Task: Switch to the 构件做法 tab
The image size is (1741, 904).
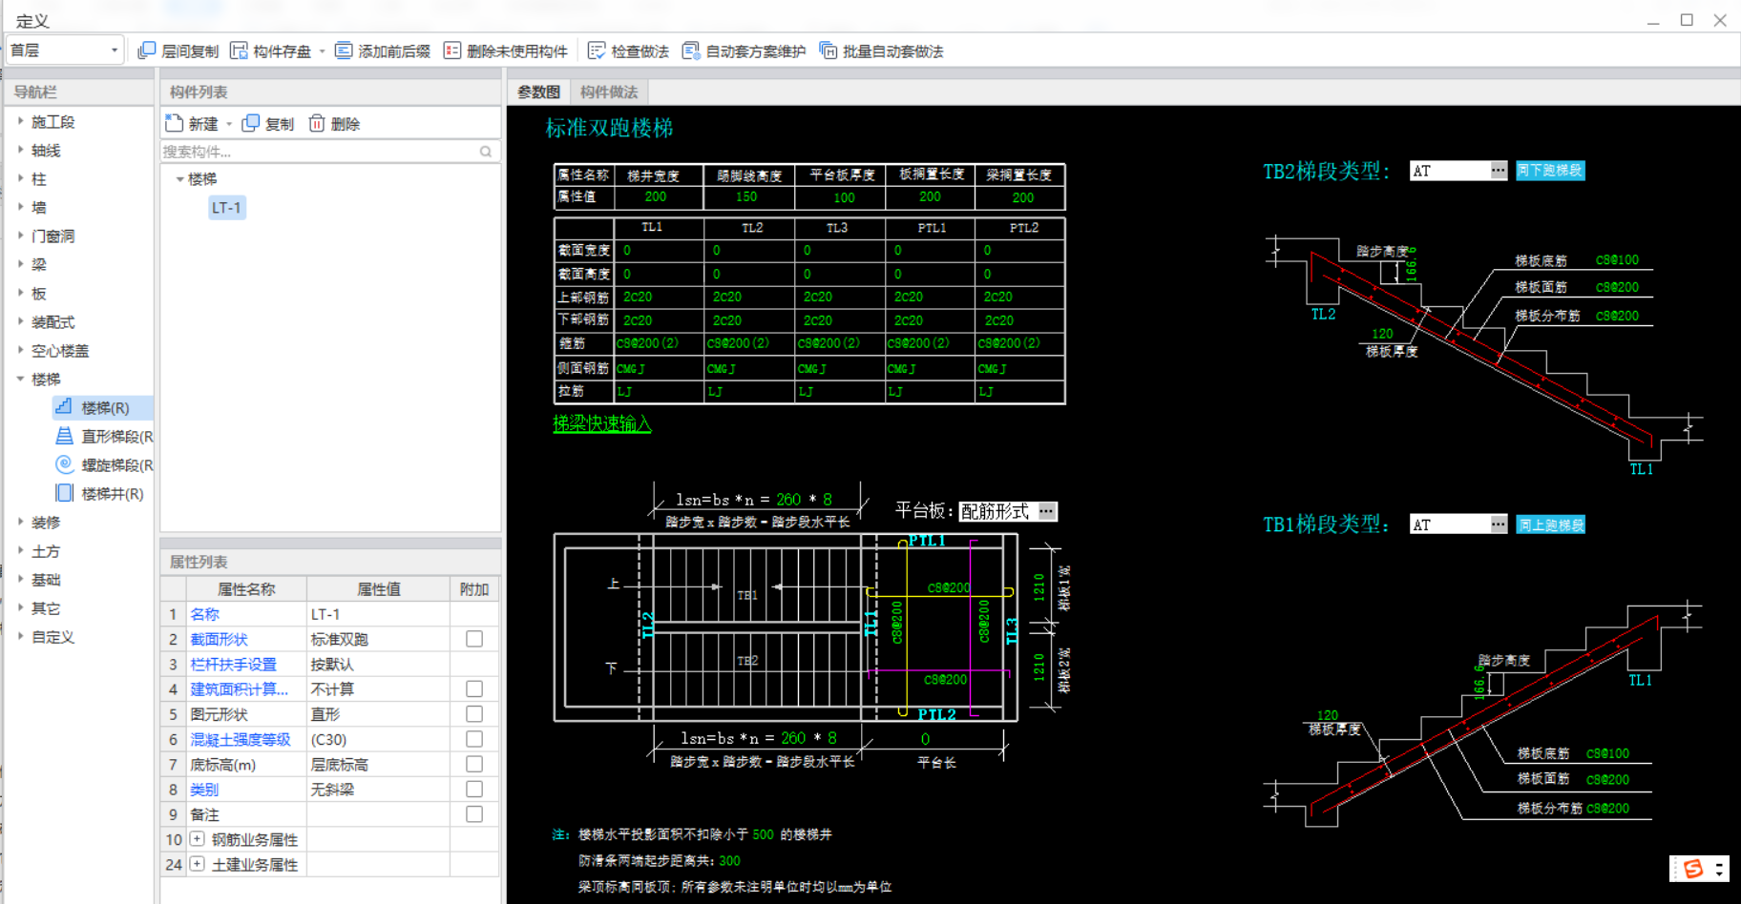Action: pos(609,92)
